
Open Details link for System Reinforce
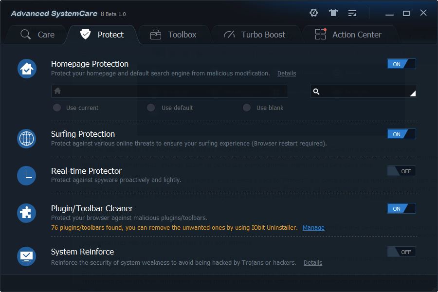click(x=313, y=263)
